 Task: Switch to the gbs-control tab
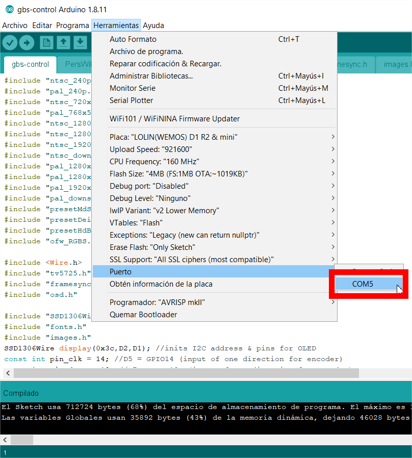click(31, 64)
